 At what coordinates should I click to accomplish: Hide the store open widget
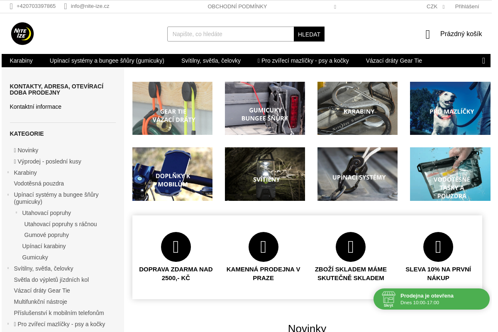[x=388, y=300]
